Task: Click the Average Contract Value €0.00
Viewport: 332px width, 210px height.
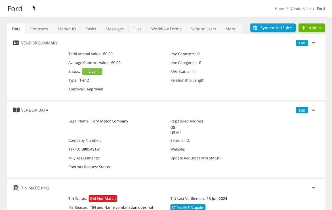Action: coord(116,63)
